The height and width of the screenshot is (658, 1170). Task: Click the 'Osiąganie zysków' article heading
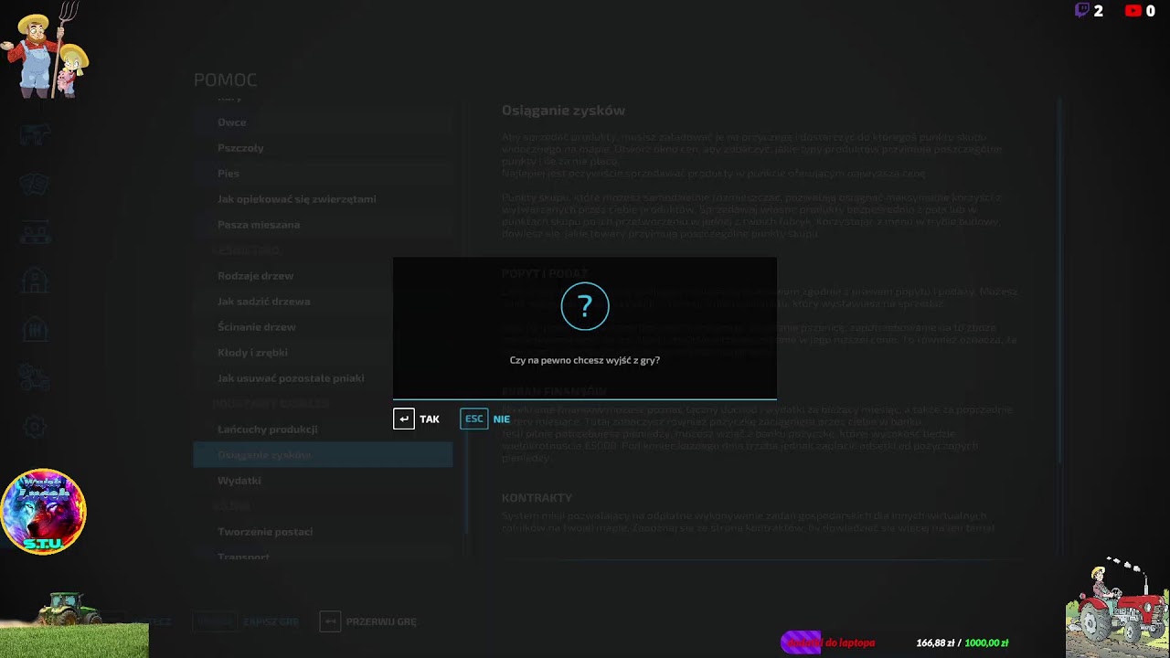tap(563, 111)
